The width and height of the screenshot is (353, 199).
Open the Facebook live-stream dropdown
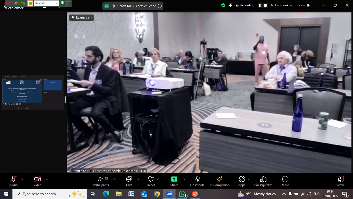tap(281, 5)
